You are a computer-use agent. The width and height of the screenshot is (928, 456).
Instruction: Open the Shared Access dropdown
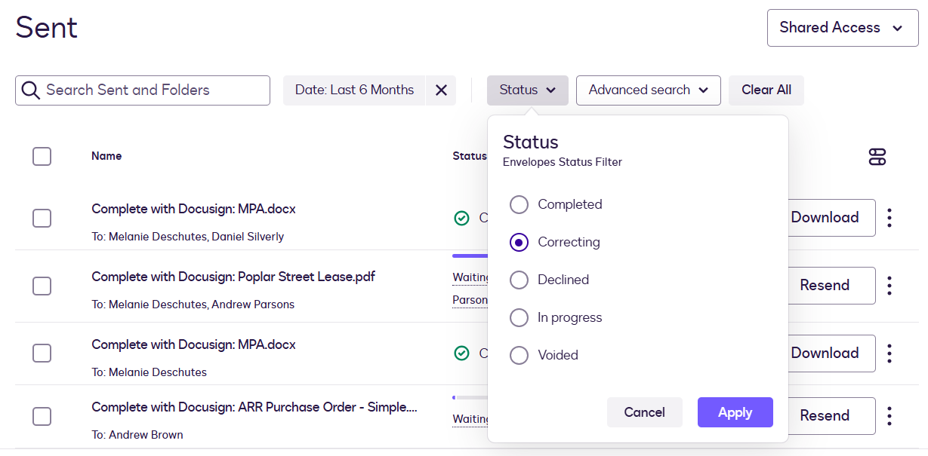(x=843, y=28)
